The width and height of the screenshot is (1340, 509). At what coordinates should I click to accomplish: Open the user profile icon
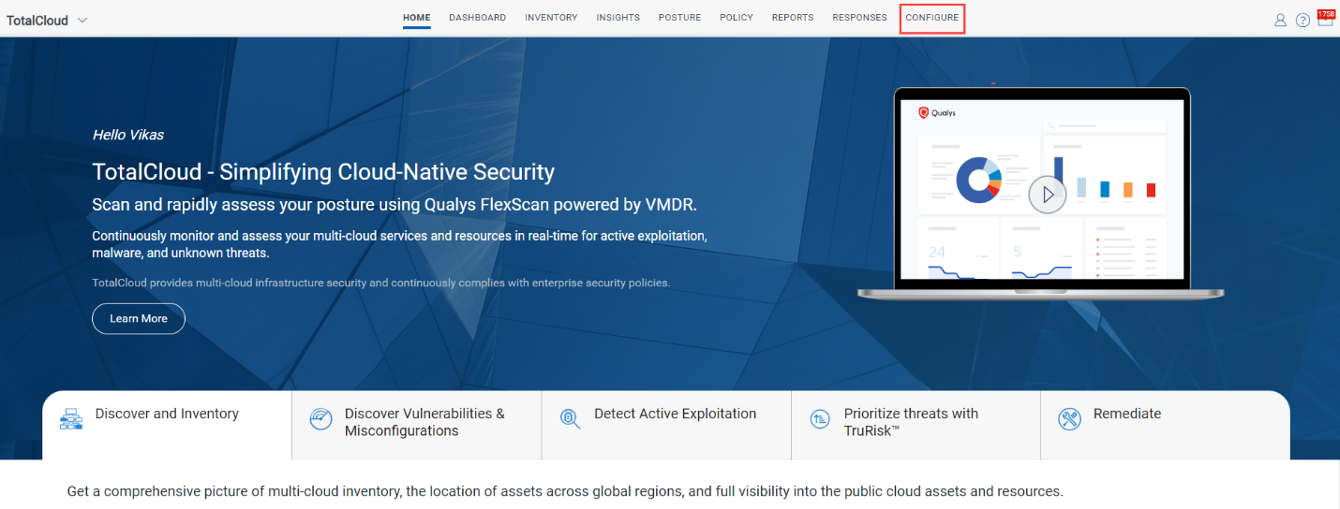[x=1280, y=20]
